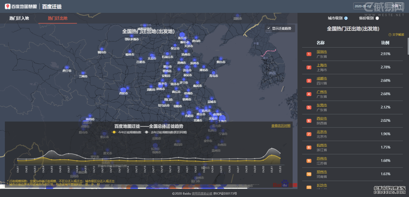Click the 1.63% ratio value for 郑州市
This screenshot has width=409, height=197.
[x=385, y=174]
